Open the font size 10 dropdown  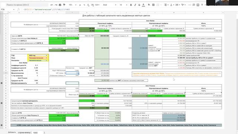123,5
